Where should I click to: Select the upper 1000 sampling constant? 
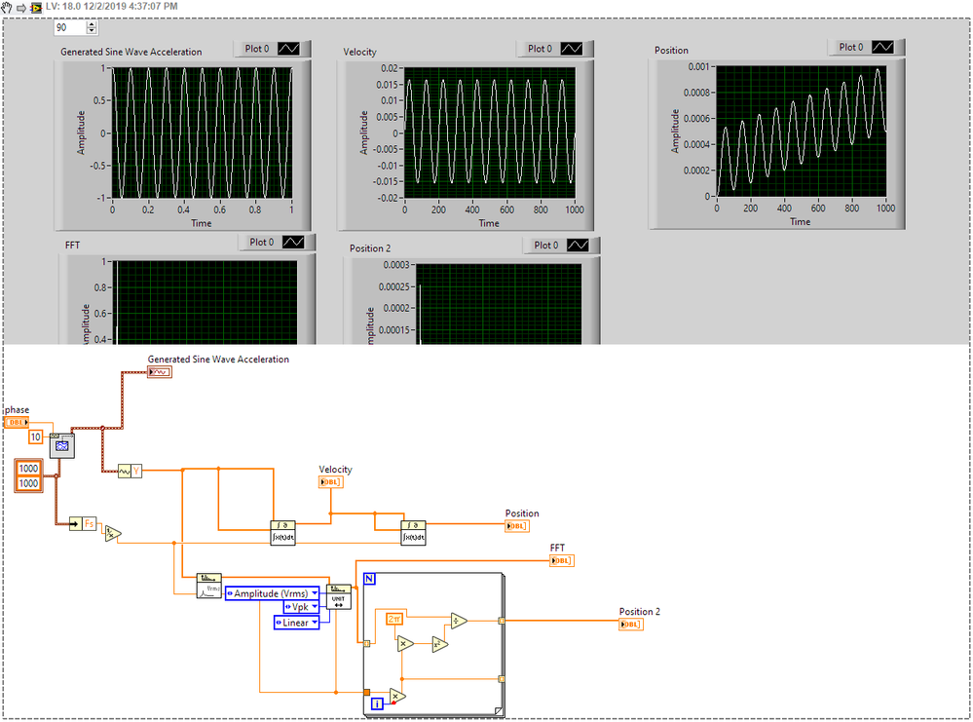click(x=28, y=468)
